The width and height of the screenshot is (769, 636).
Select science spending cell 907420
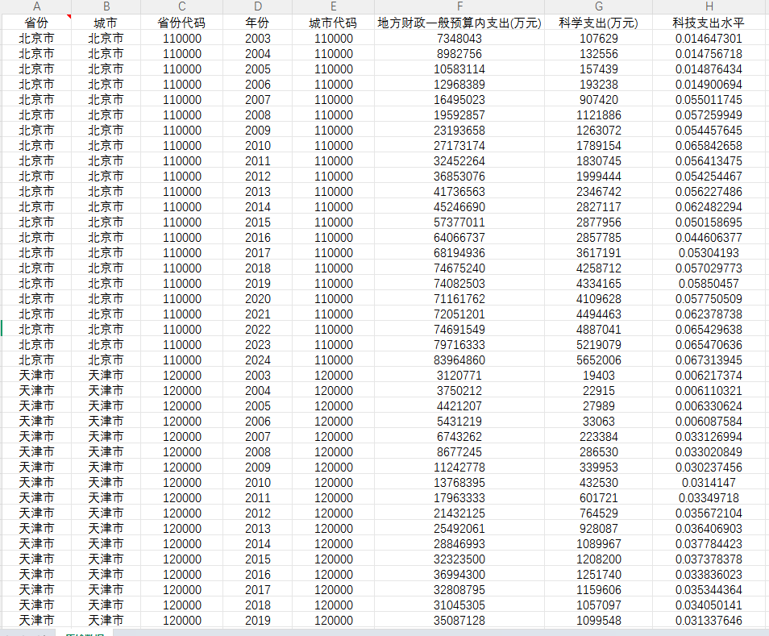coord(599,99)
